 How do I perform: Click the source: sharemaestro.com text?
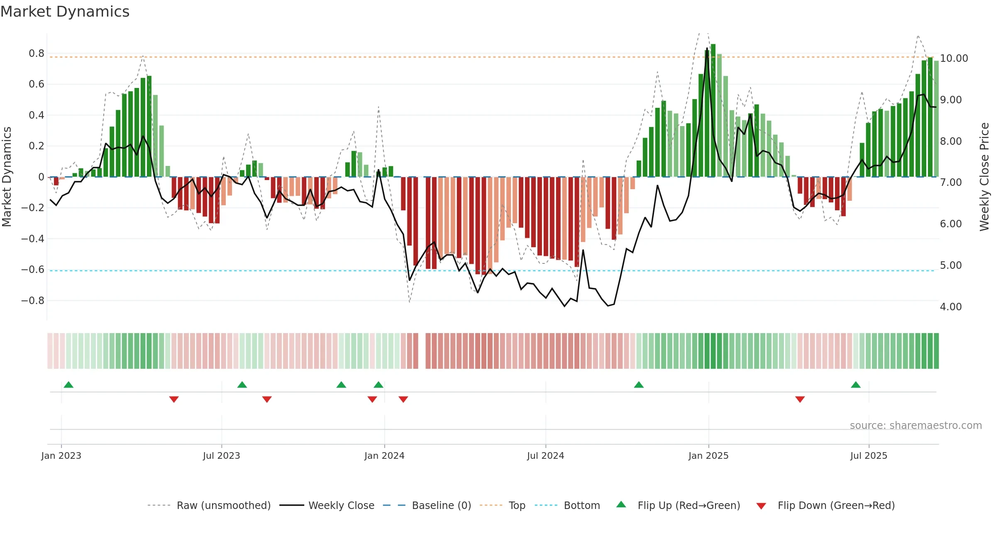point(916,425)
